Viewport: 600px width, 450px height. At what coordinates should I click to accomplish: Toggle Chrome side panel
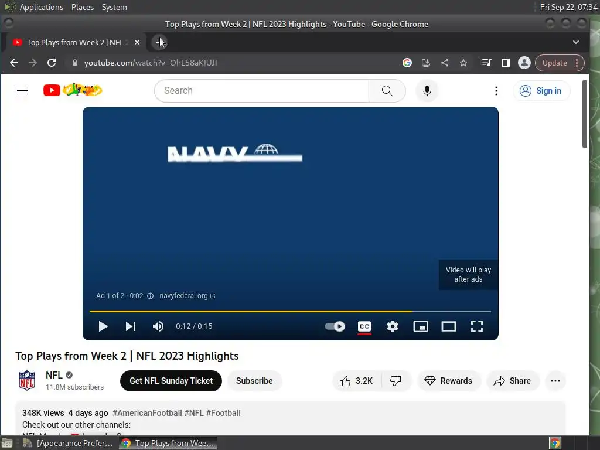[506, 63]
